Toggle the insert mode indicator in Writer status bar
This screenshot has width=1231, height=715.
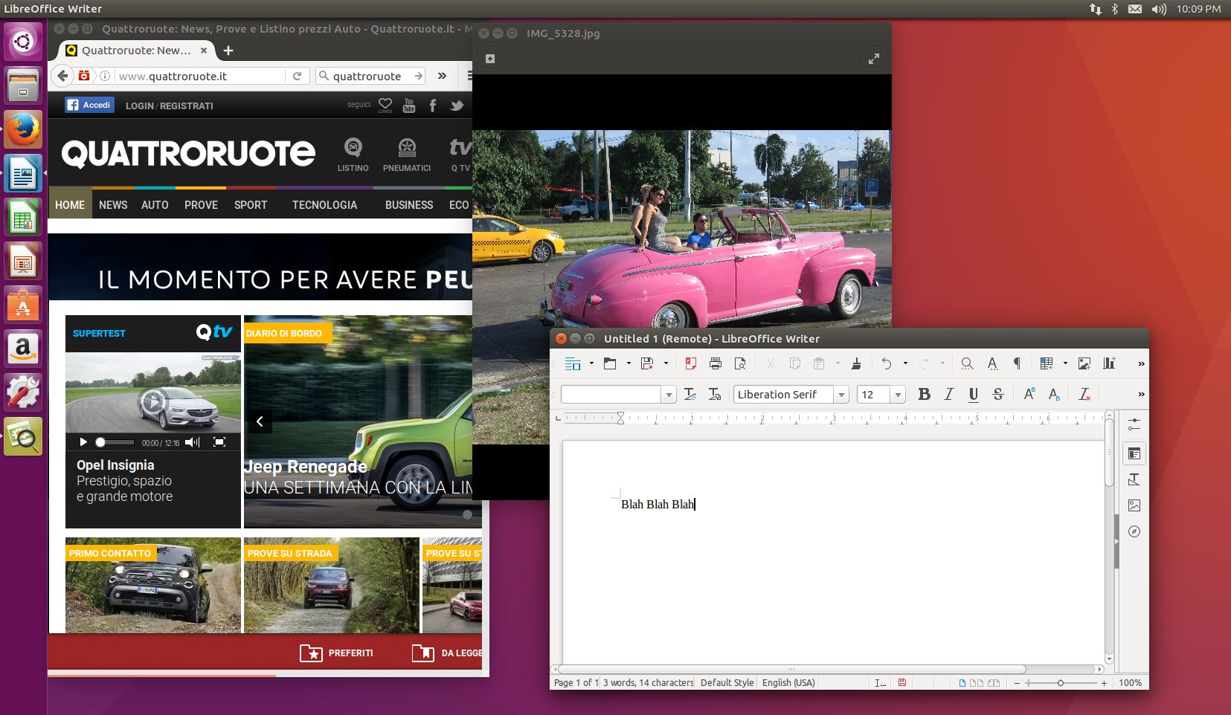(x=880, y=683)
